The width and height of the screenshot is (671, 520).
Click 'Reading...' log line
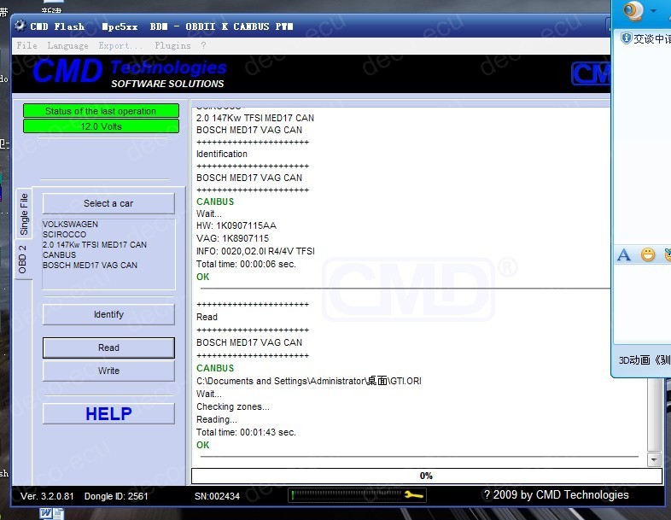coord(217,419)
